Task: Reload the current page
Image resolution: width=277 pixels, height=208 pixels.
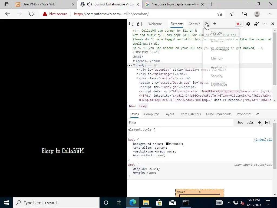Action: pyautogui.click(x=31, y=14)
